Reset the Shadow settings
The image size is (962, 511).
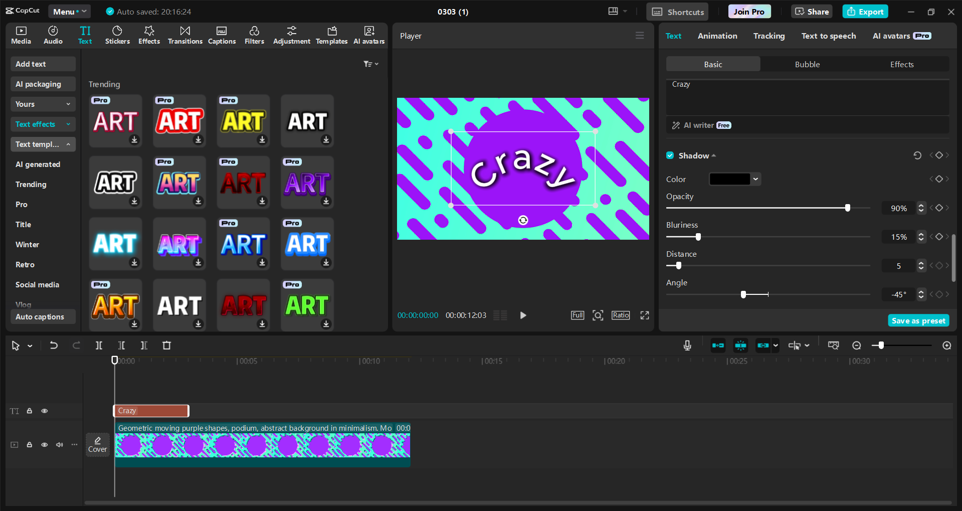[x=917, y=155]
